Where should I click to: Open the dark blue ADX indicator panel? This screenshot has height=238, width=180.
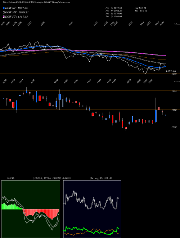(92, 209)
